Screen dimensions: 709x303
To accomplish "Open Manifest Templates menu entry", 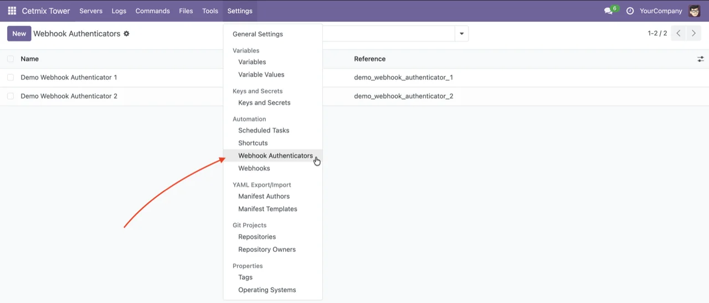I will point(273,209).
